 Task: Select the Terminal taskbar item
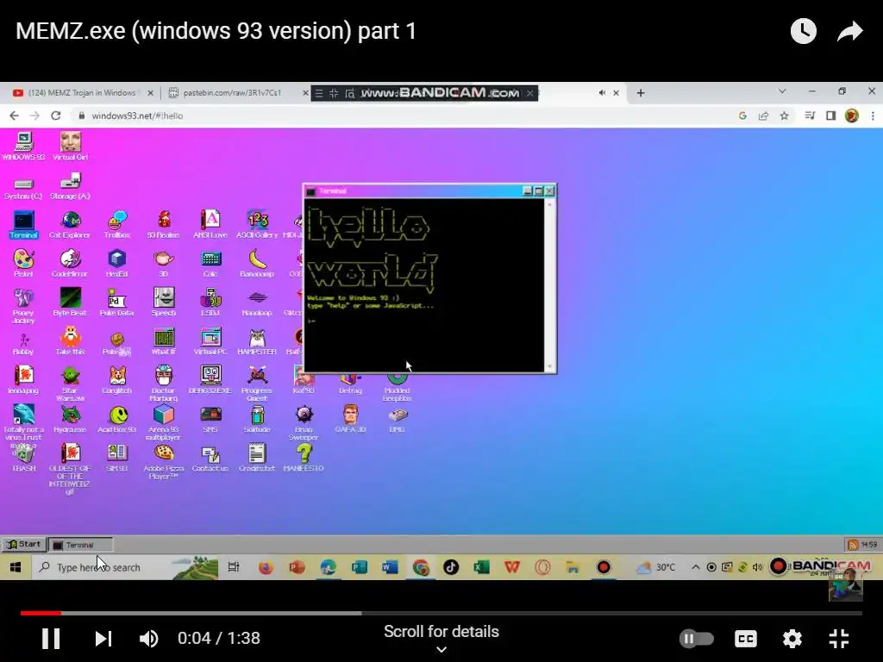click(80, 545)
